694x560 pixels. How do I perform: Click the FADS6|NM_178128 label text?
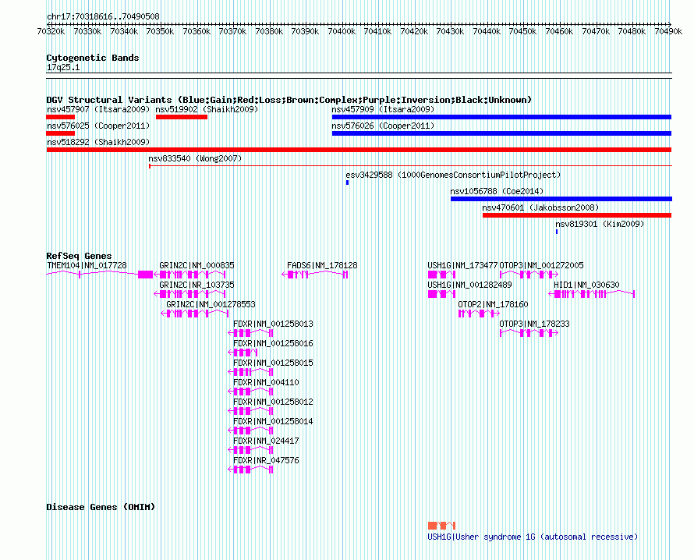322,265
